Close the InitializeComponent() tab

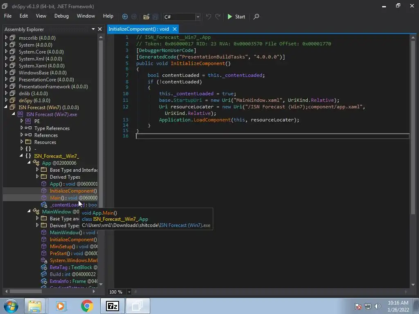tap(174, 29)
